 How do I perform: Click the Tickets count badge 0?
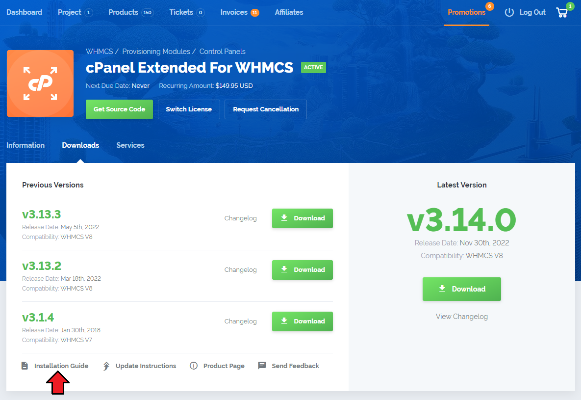[201, 13]
